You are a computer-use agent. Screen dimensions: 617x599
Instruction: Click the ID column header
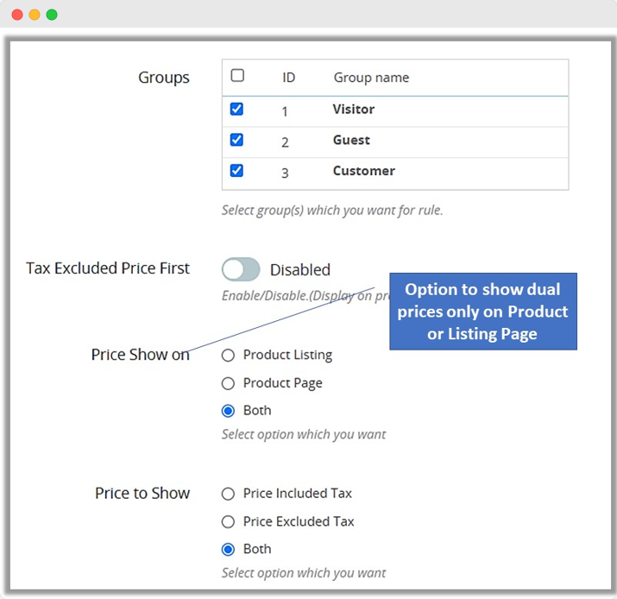point(289,78)
